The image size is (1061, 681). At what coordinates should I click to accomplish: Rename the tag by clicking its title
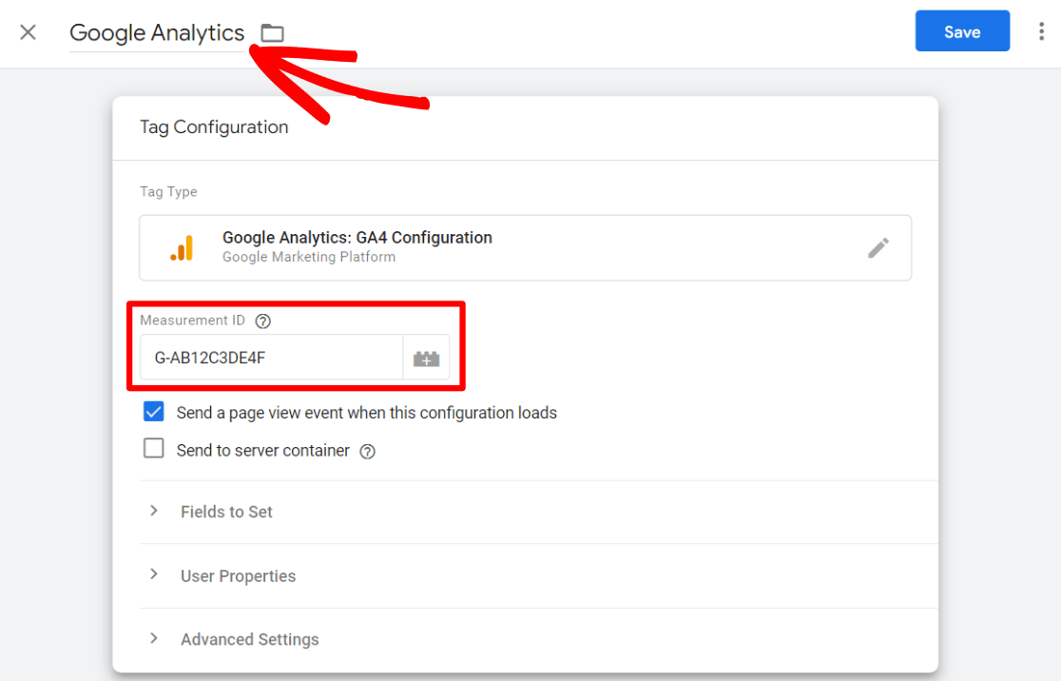pyautogui.click(x=156, y=32)
